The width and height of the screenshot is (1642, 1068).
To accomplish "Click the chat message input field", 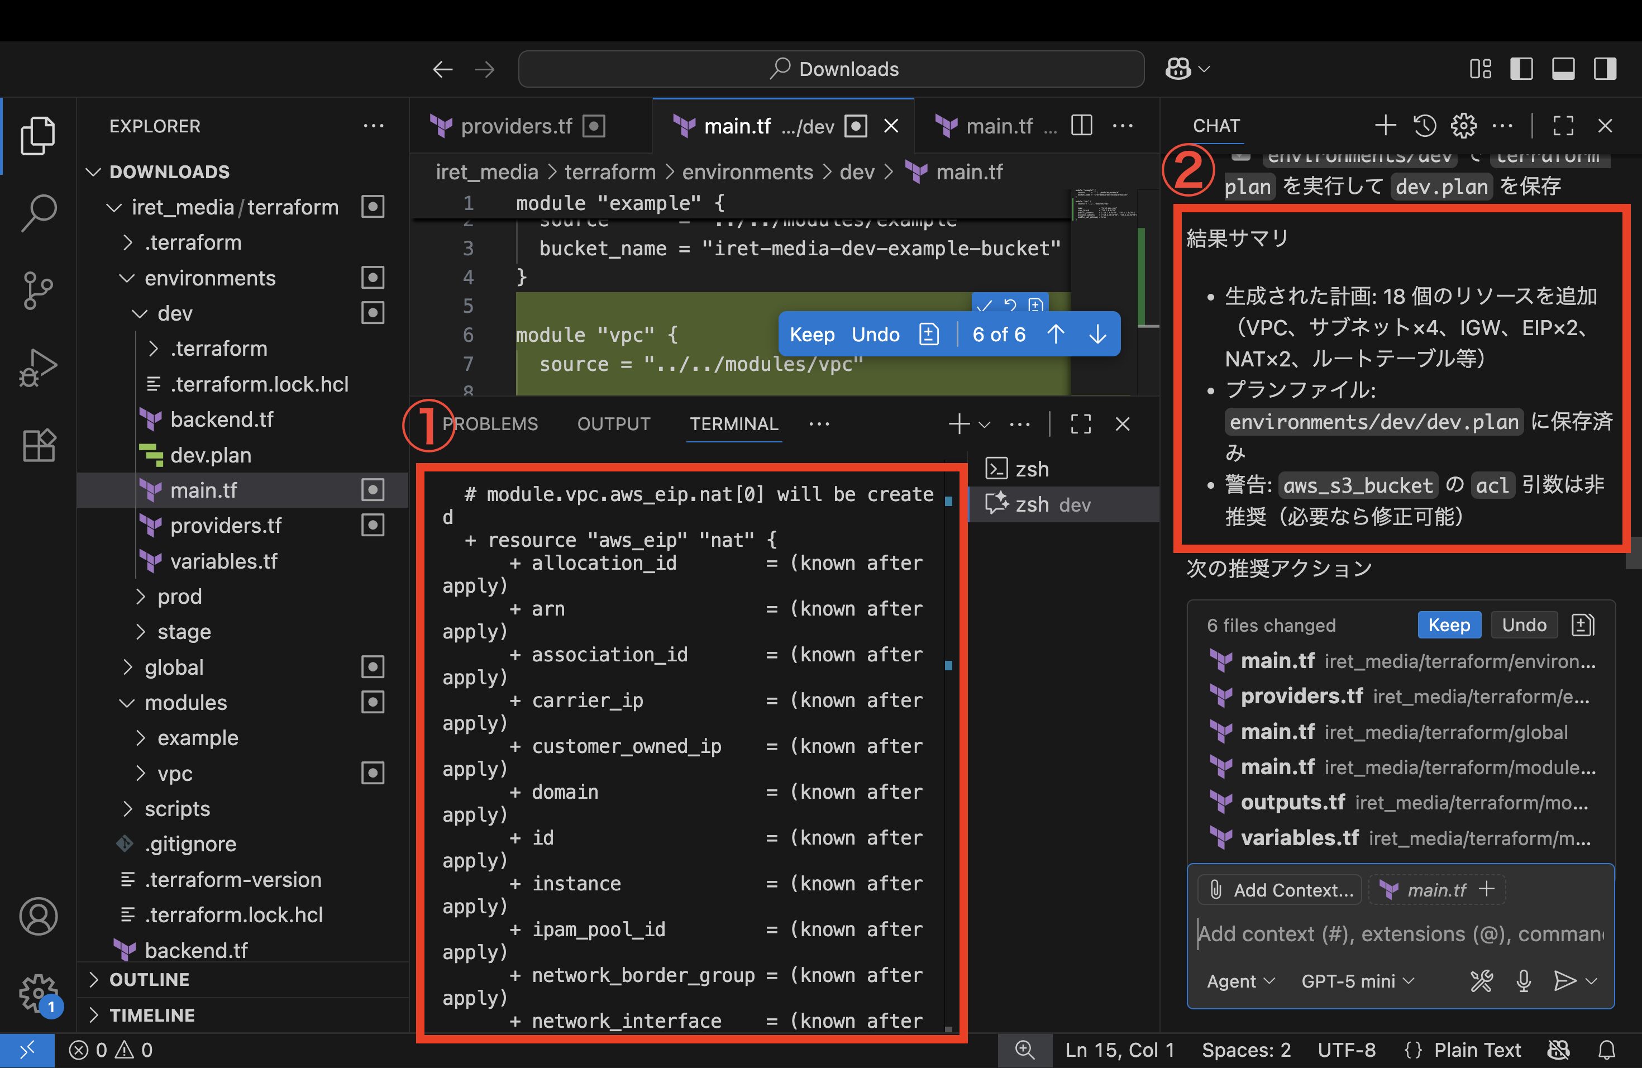I will (1401, 933).
